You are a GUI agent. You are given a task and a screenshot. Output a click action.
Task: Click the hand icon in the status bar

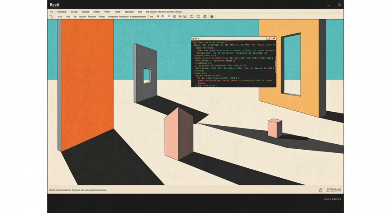(320, 190)
